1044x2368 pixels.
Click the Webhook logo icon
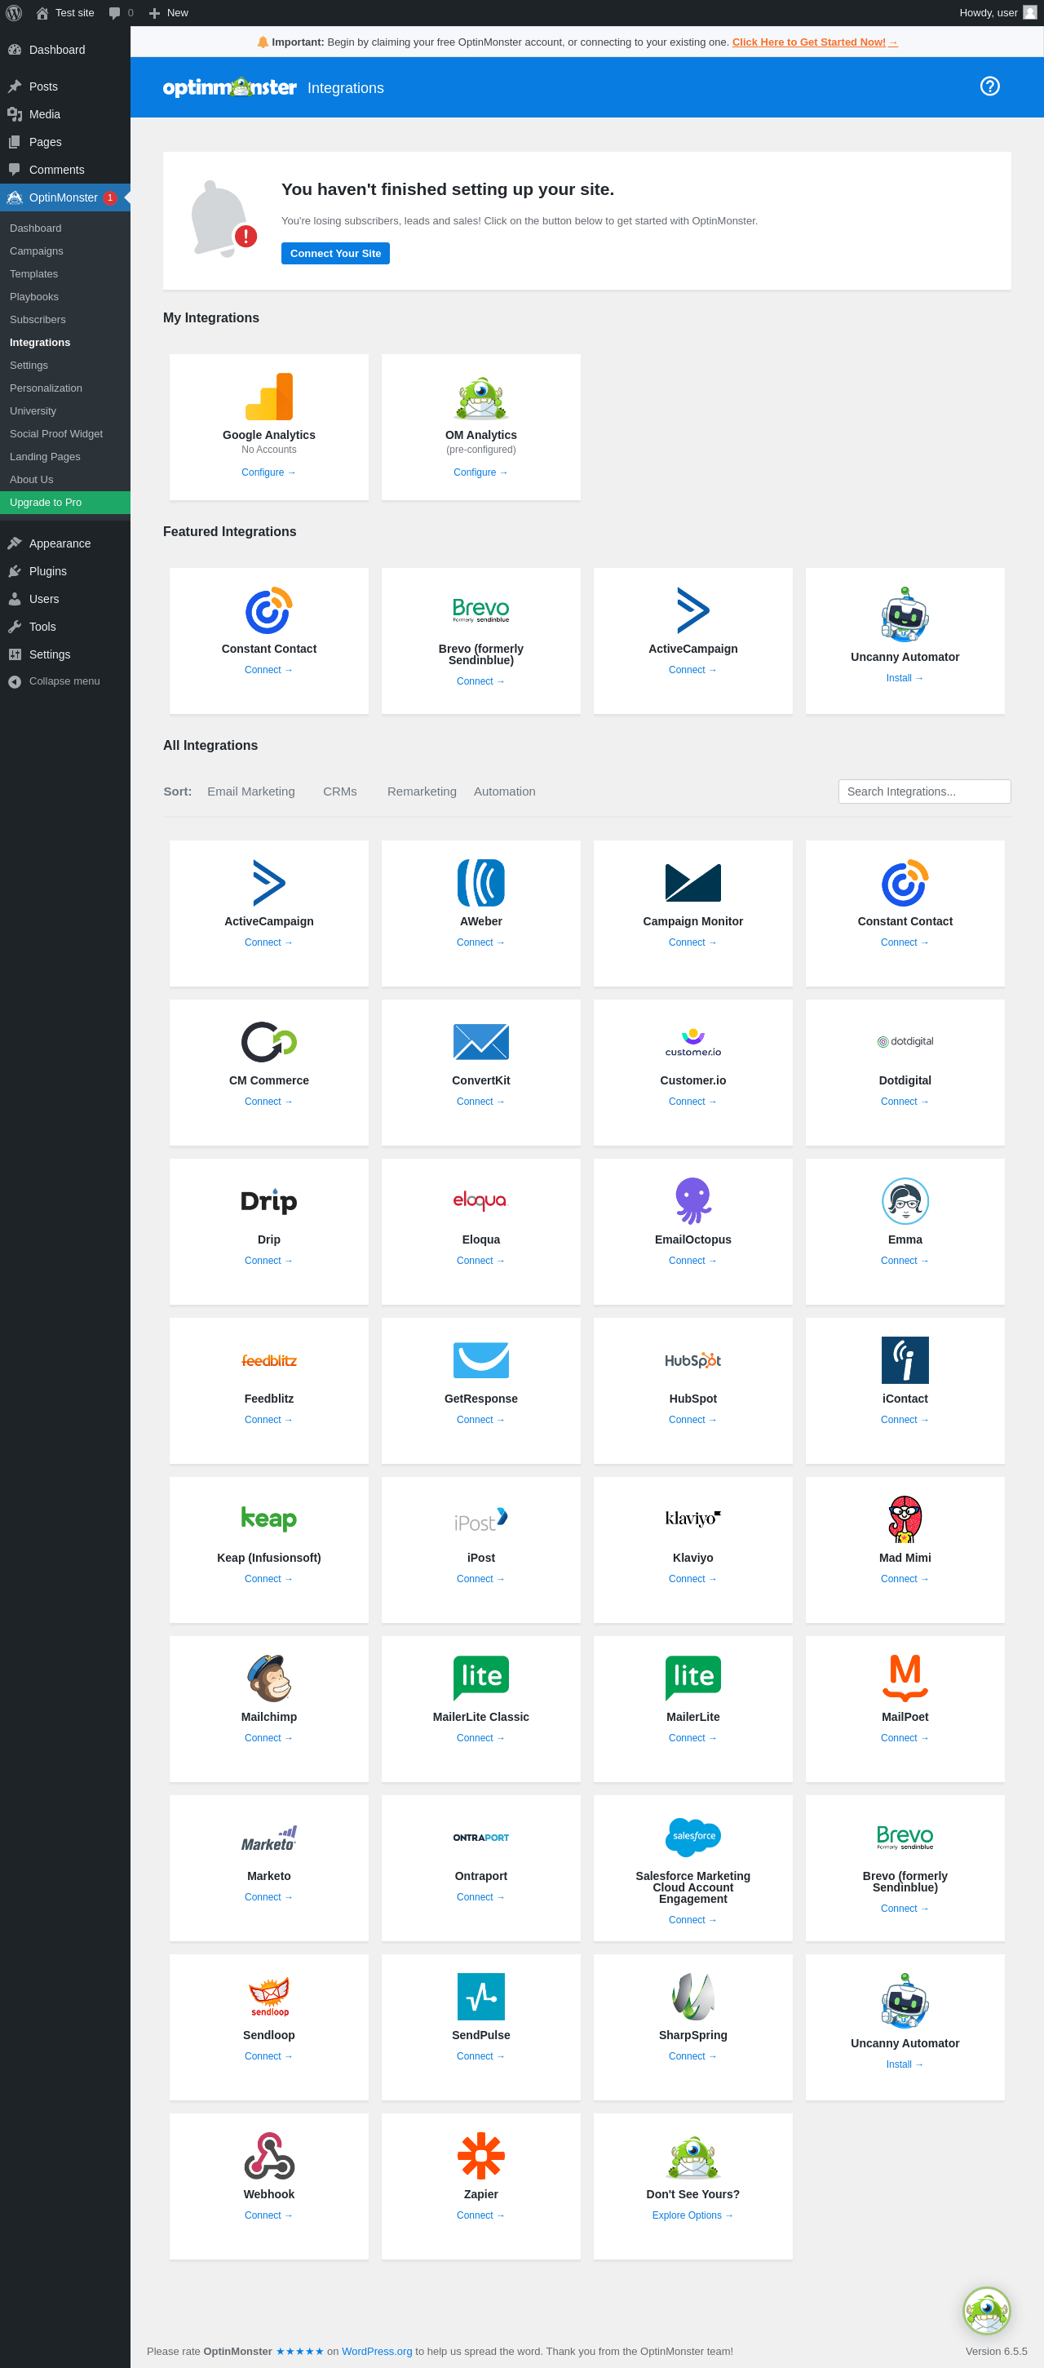269,2155
